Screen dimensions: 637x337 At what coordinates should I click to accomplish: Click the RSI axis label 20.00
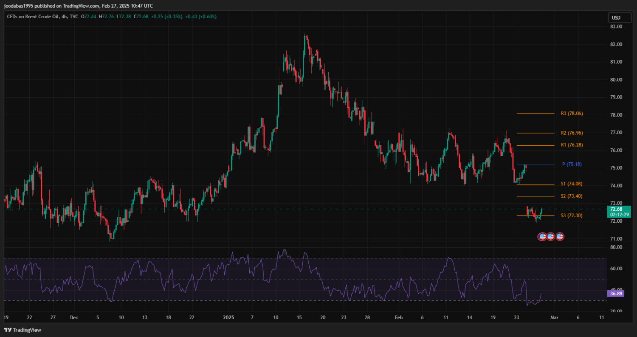[616, 311]
